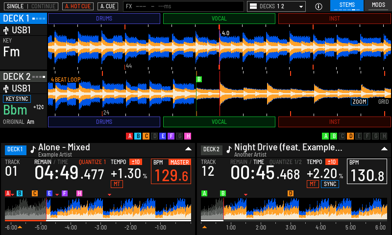The height and width of the screenshot is (235, 392).
Task: Toggle Deck 2 VOCAL stem
Action: (219, 122)
